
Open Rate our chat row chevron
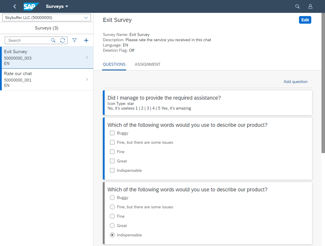[87, 79]
